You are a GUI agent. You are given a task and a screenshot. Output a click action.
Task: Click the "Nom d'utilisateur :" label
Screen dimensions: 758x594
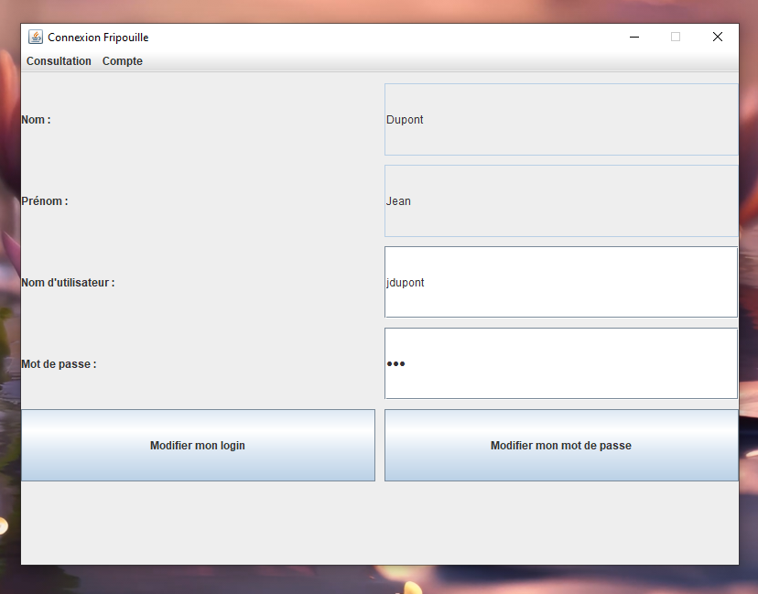68,283
